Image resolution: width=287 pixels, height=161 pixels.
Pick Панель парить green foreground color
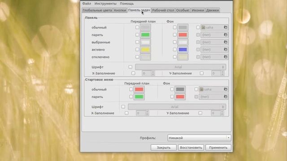(145, 35)
